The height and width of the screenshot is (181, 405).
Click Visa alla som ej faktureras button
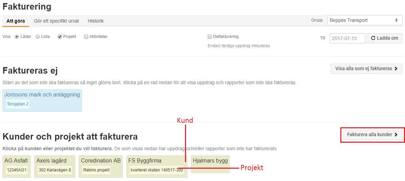[x=366, y=69]
